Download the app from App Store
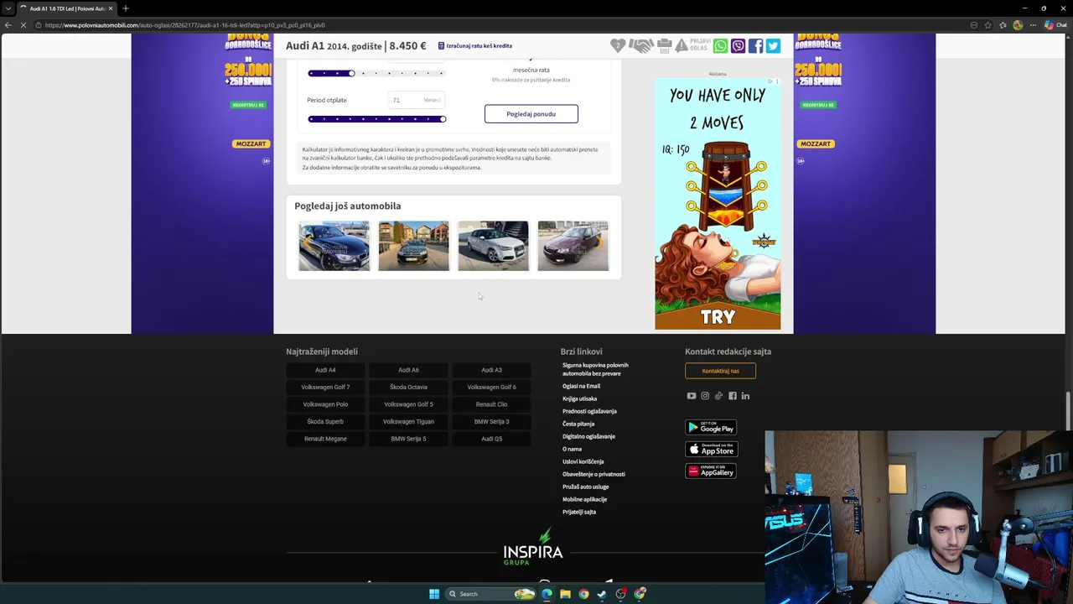The height and width of the screenshot is (604, 1073). click(711, 449)
